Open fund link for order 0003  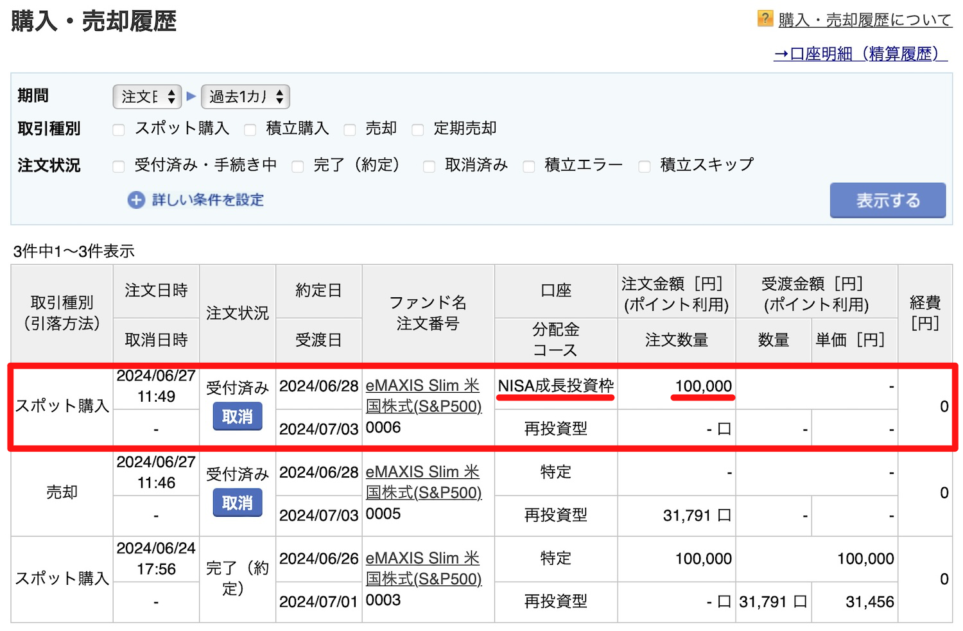pyautogui.click(x=423, y=569)
